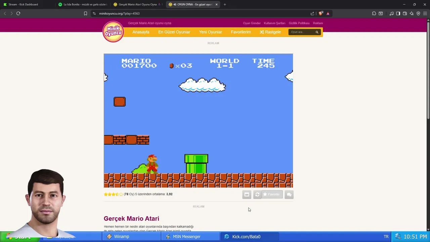Toggle the browser sidebar panel
430x242 pixels.
click(398, 13)
